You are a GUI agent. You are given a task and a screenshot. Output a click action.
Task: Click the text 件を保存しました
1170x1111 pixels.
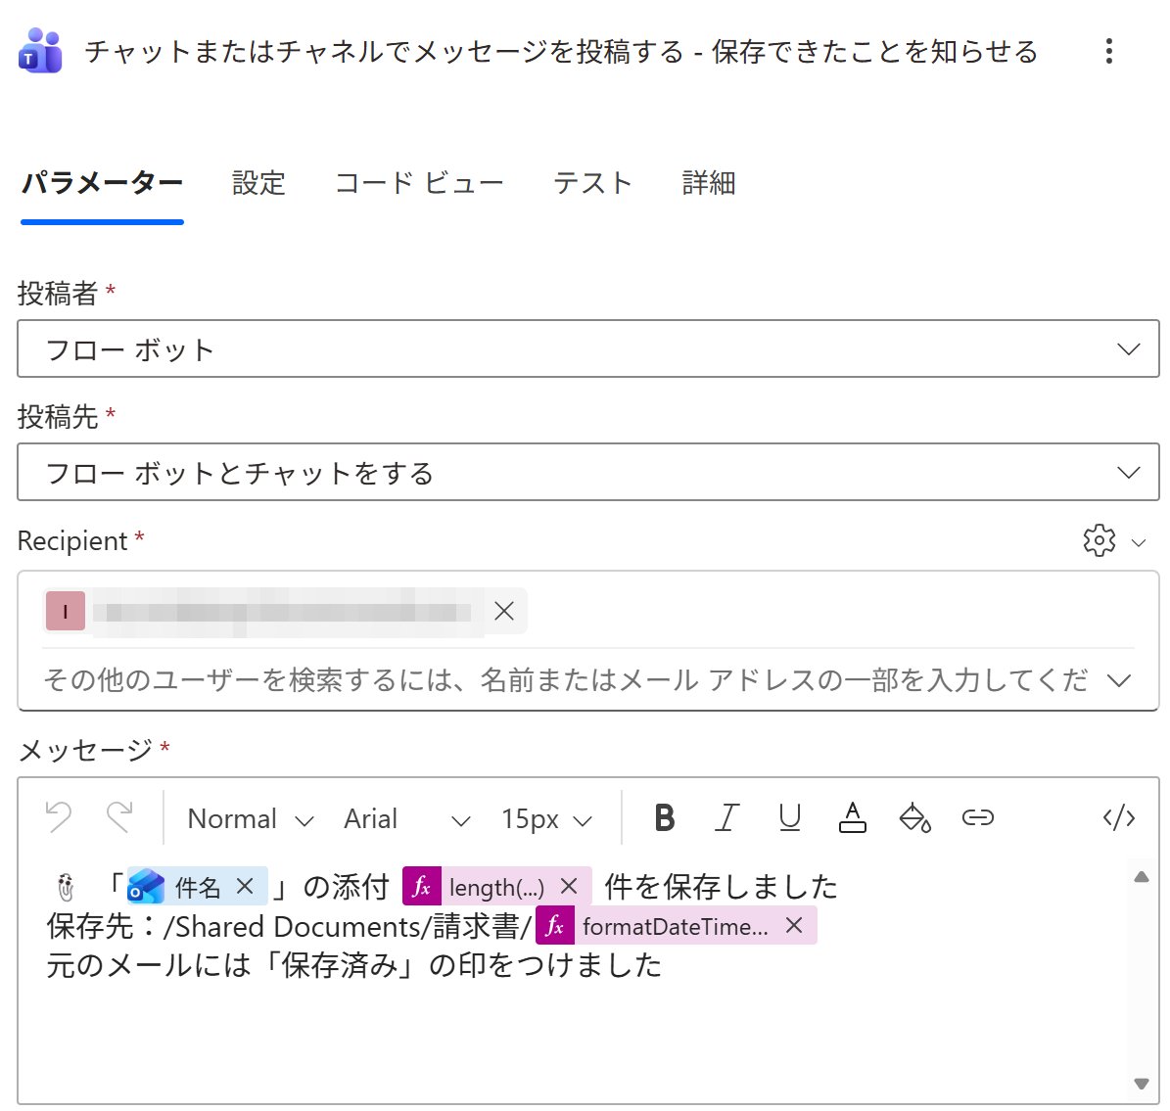tap(722, 887)
